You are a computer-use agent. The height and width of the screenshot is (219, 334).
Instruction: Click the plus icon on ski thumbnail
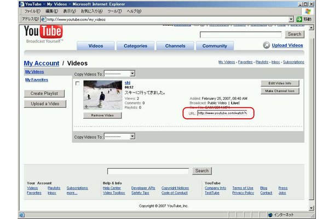(x=87, y=106)
